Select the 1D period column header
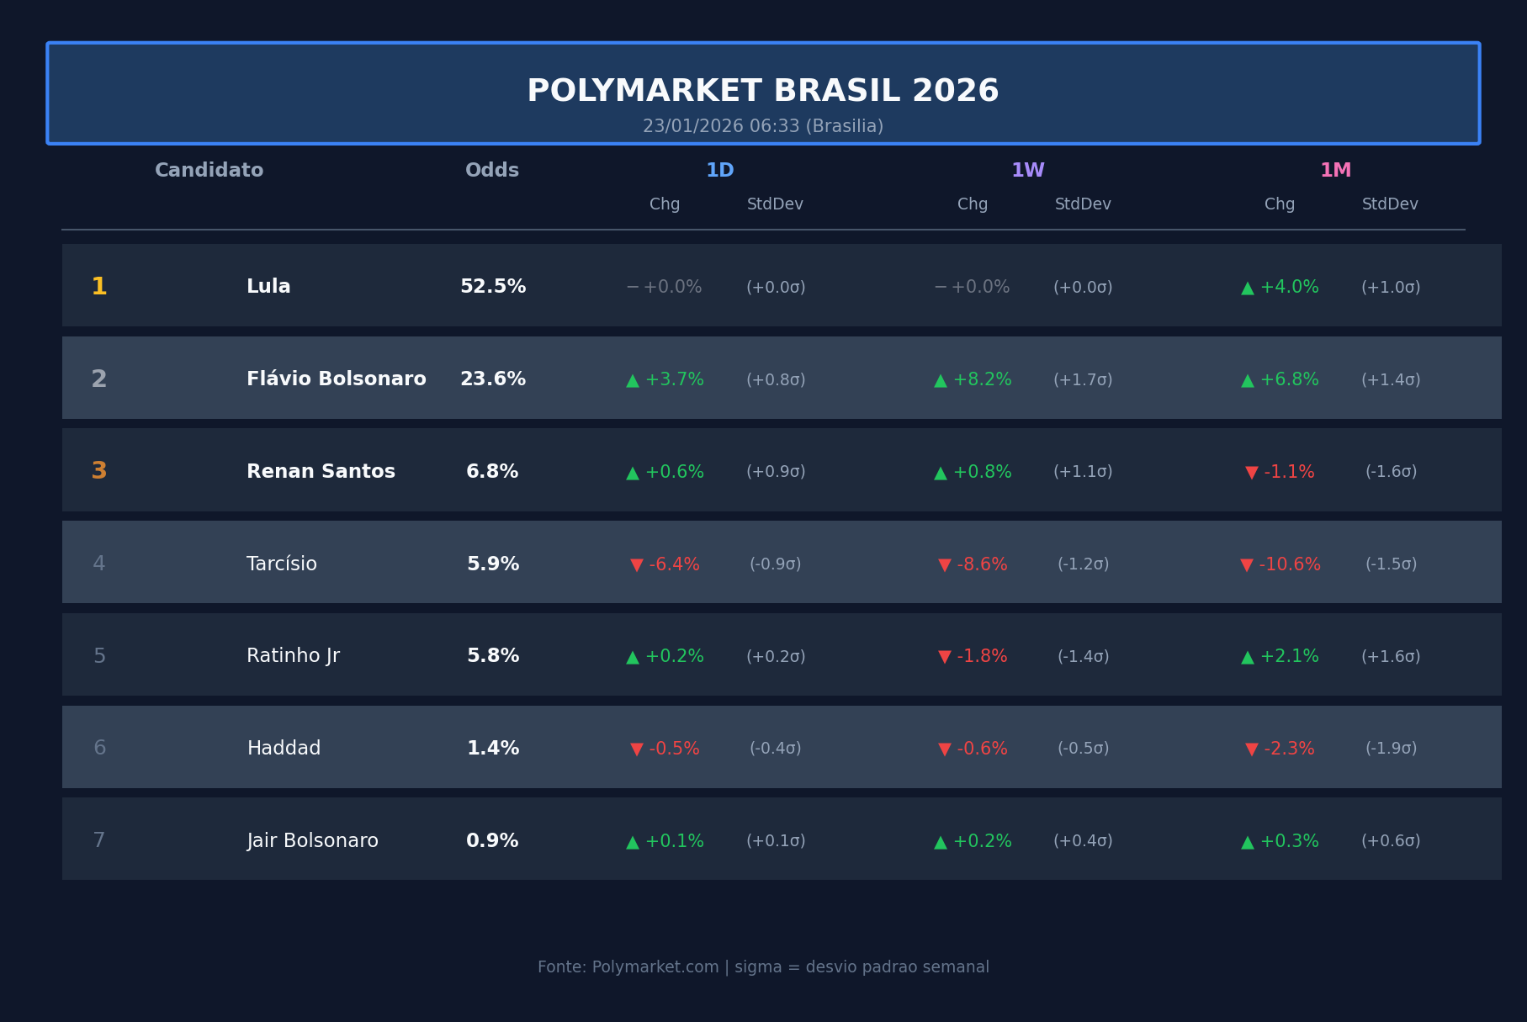This screenshot has height=1022, width=1527. coord(720,171)
